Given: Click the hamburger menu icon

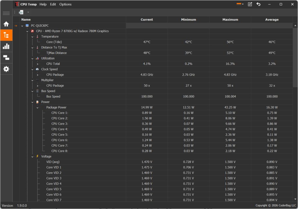Looking at the screenshot, I should [6, 13].
